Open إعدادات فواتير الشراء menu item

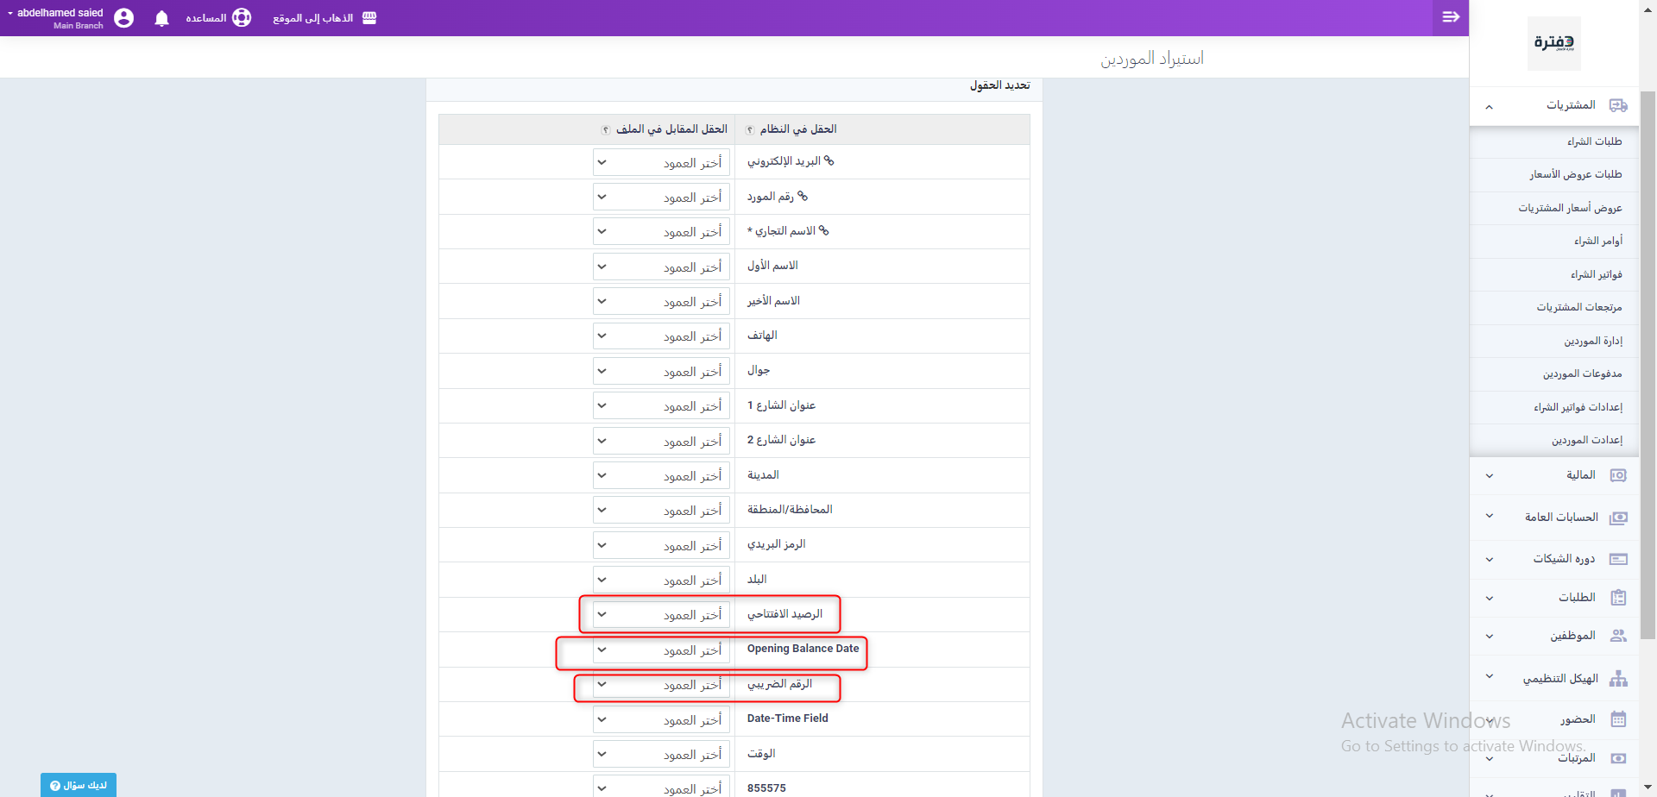1554,407
